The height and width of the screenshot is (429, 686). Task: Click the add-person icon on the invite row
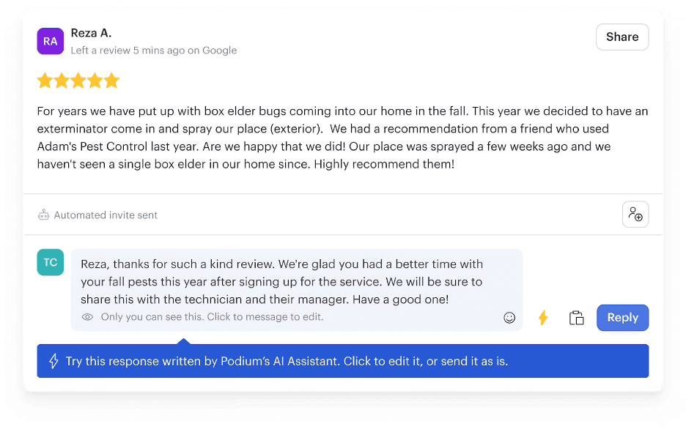(x=635, y=214)
